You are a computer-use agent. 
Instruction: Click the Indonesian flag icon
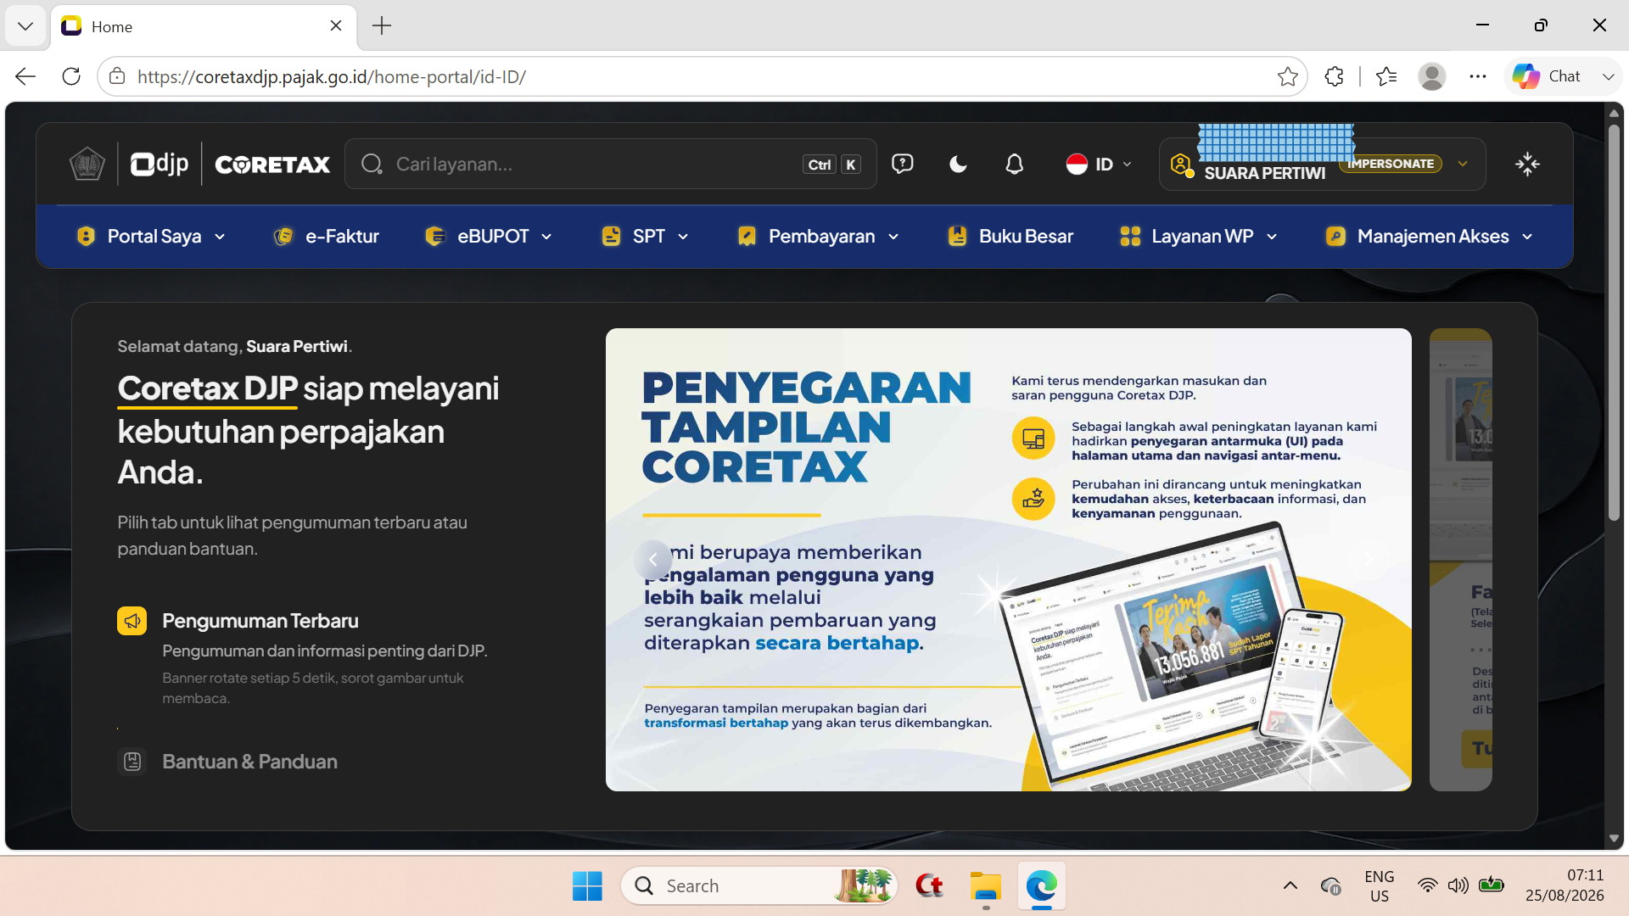click(1077, 164)
